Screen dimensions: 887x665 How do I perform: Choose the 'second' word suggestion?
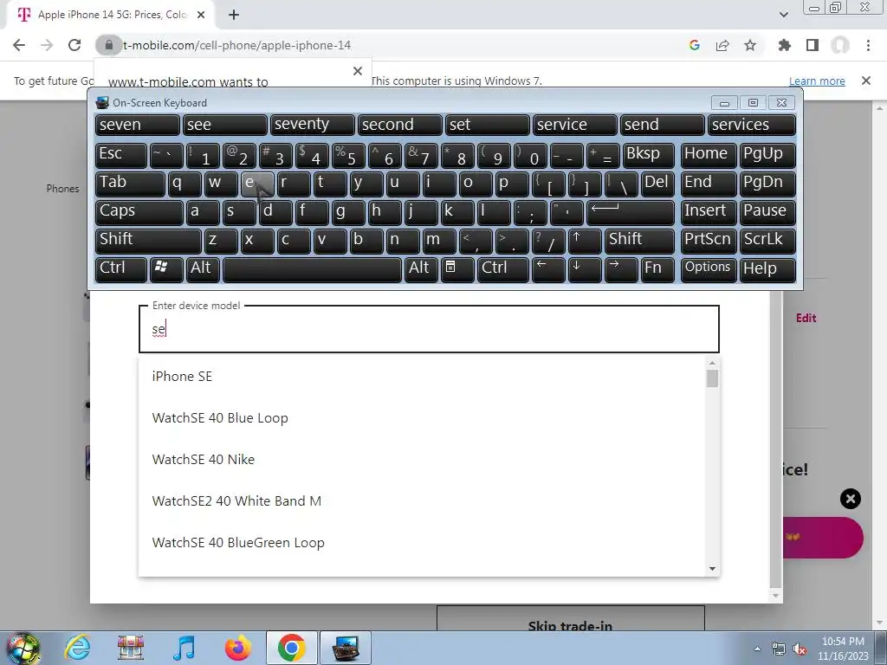click(x=400, y=125)
